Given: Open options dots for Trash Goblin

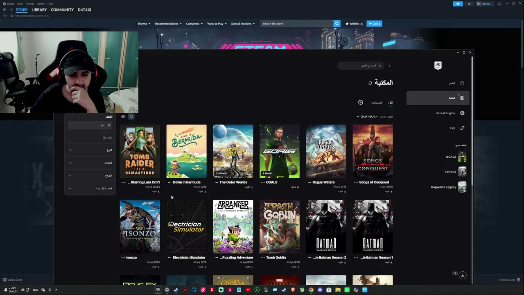Looking at the screenshot, I should (263, 258).
